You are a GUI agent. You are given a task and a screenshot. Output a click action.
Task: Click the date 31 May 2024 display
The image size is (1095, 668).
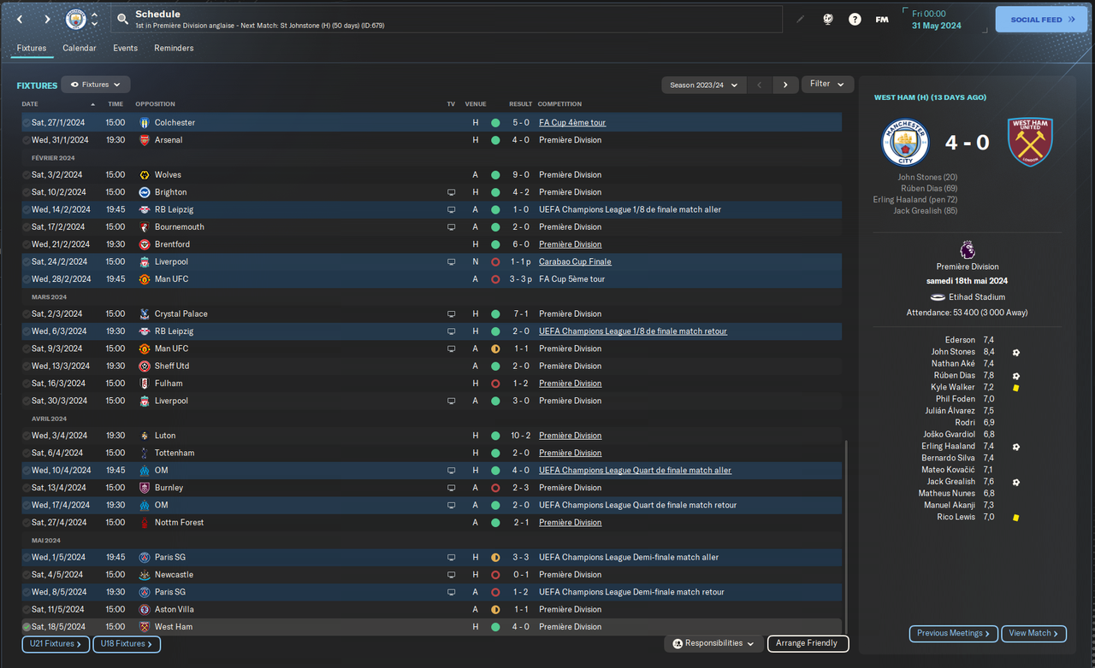coord(937,26)
